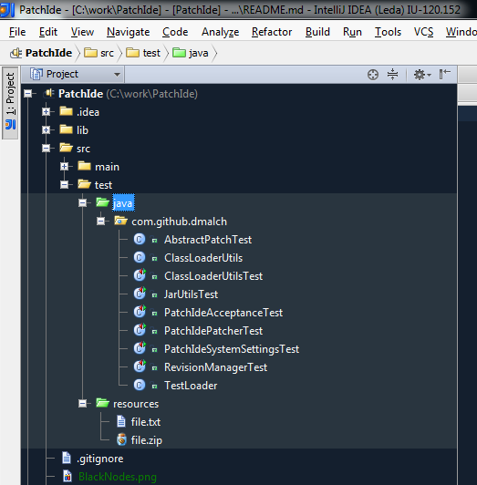Open the VCS menu
The width and height of the screenshot is (477, 485).
(x=423, y=32)
